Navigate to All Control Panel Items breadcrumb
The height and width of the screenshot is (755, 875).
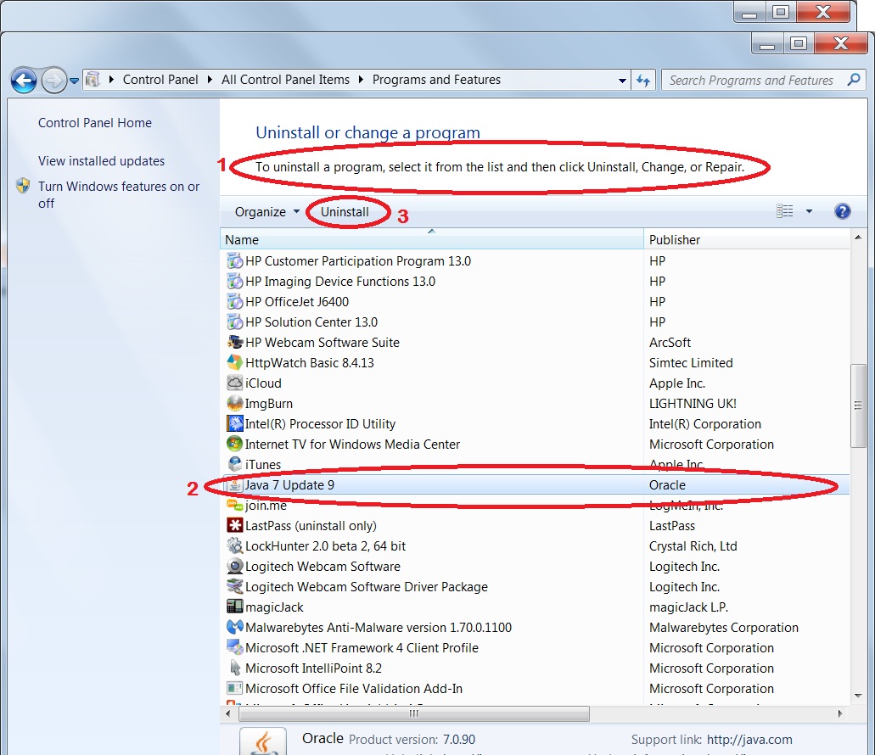[283, 79]
